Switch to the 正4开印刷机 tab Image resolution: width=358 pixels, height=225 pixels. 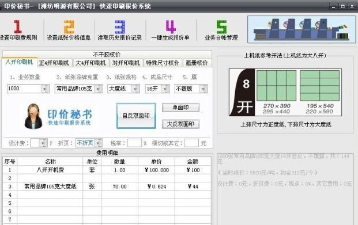pyautogui.click(x=54, y=63)
